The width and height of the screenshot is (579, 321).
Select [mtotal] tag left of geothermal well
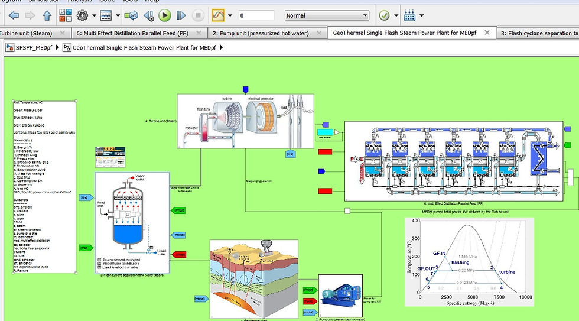[201, 299]
